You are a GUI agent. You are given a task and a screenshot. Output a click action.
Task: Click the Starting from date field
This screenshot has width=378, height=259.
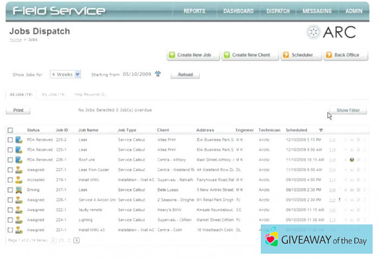(137, 74)
